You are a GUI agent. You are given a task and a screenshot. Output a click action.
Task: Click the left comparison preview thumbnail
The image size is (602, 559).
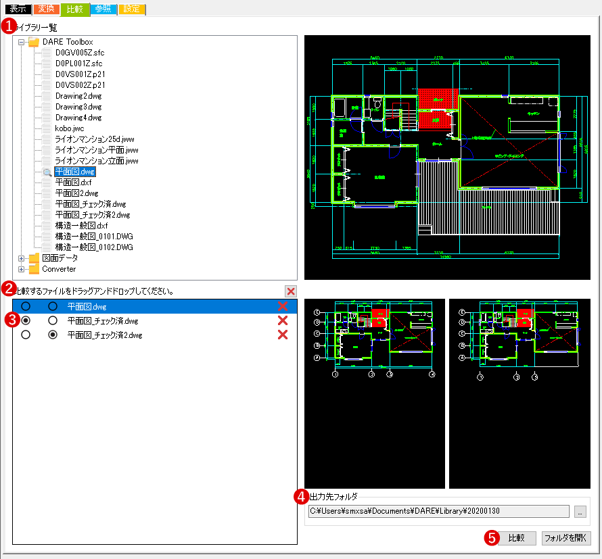(x=375, y=393)
